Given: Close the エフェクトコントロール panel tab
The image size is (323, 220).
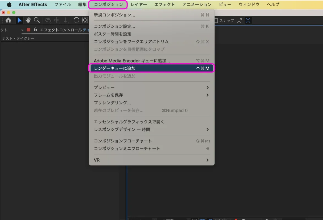Looking at the screenshot, I should click(23, 30).
